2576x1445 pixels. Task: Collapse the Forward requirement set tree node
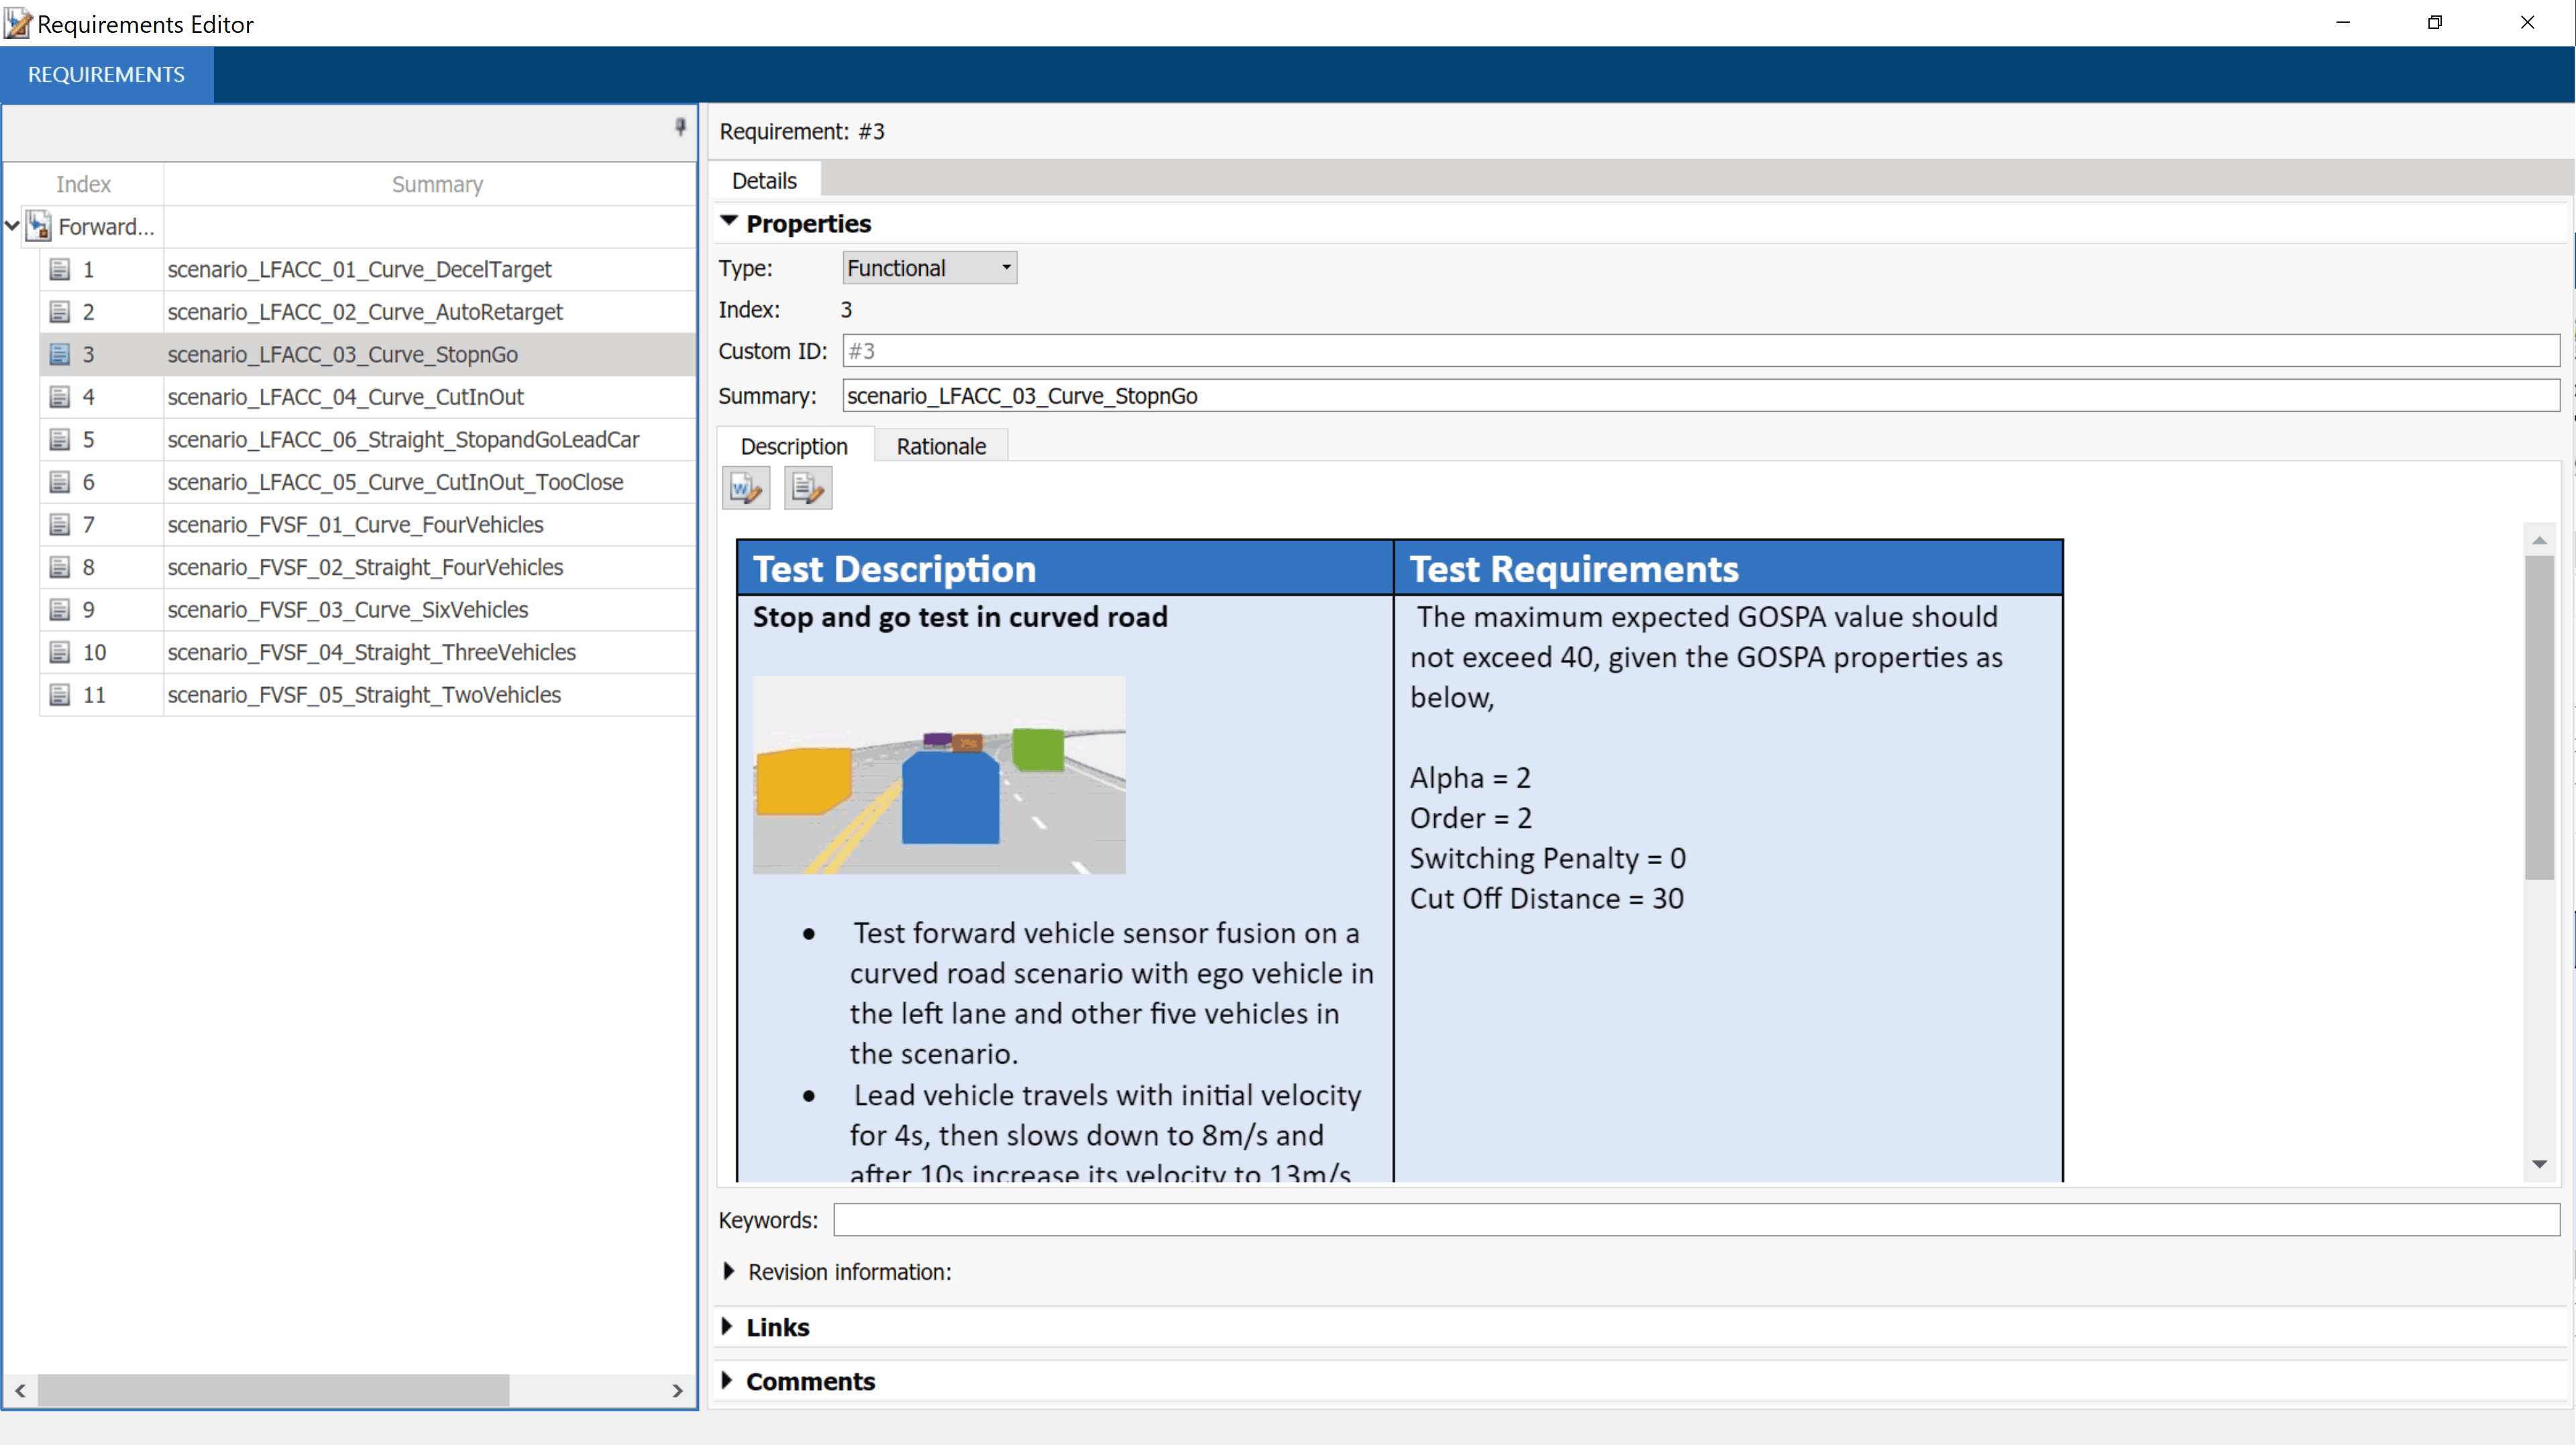(x=12, y=226)
